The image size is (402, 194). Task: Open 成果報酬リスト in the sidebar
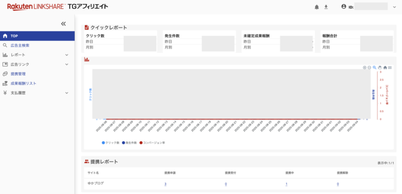(x=23, y=83)
